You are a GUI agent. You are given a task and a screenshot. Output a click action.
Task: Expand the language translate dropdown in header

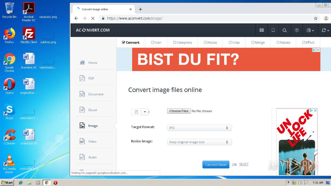click(310, 30)
